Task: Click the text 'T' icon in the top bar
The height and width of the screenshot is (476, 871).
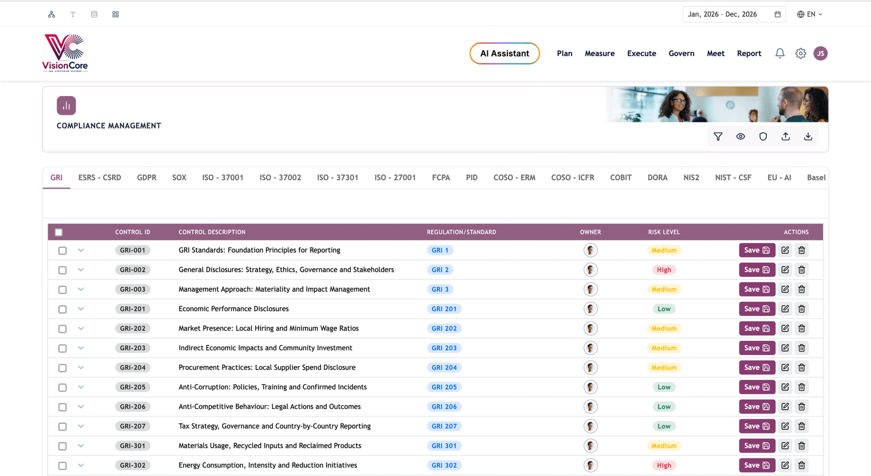Action: [73, 14]
